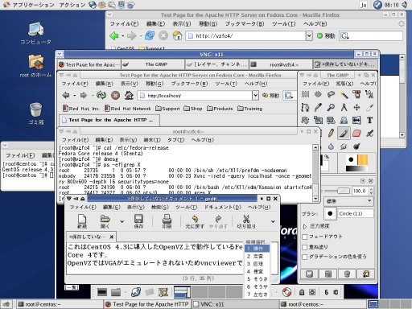This screenshot has height=309, width=412.
Task: Click the Cut scissors icon in gedit
Action: [246, 221]
